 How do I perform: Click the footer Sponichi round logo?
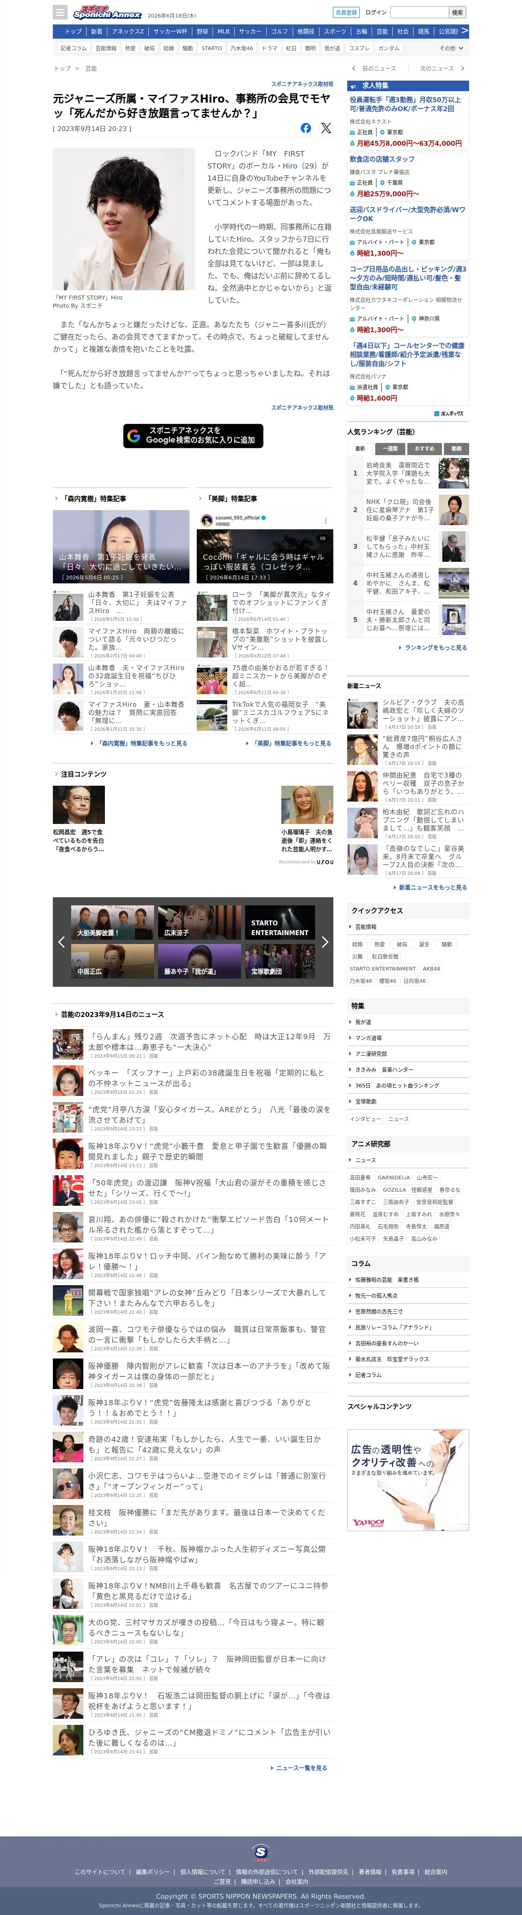click(261, 1852)
